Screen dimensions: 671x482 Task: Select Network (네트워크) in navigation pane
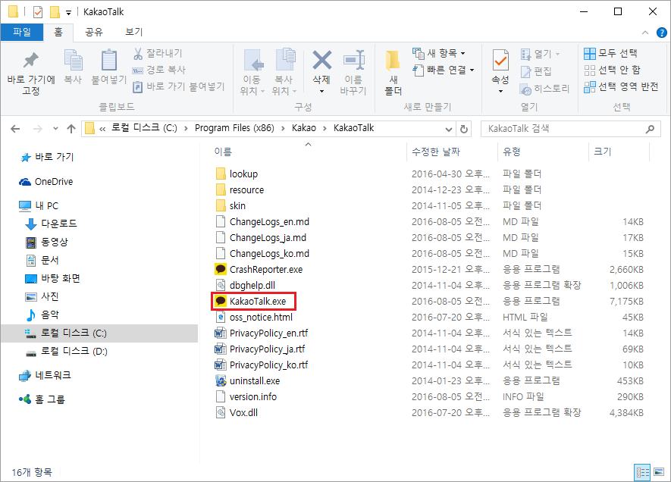[x=45, y=375]
